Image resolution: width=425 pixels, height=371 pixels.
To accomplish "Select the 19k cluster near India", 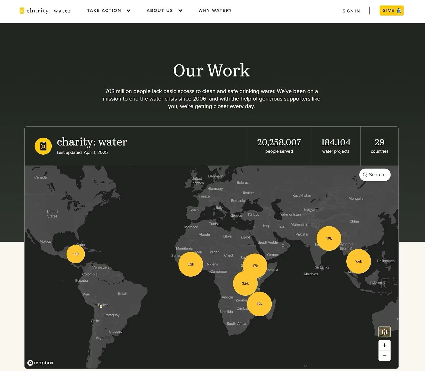I will pos(329,238).
